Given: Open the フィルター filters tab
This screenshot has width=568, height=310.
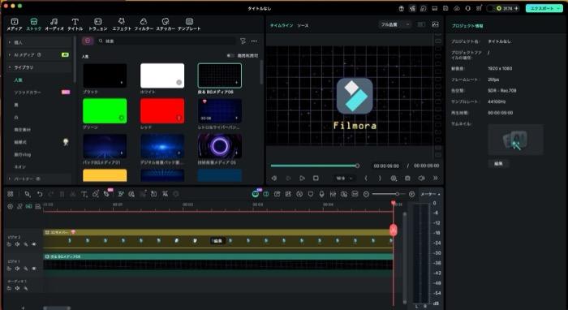Looking at the screenshot, I should pos(144,24).
